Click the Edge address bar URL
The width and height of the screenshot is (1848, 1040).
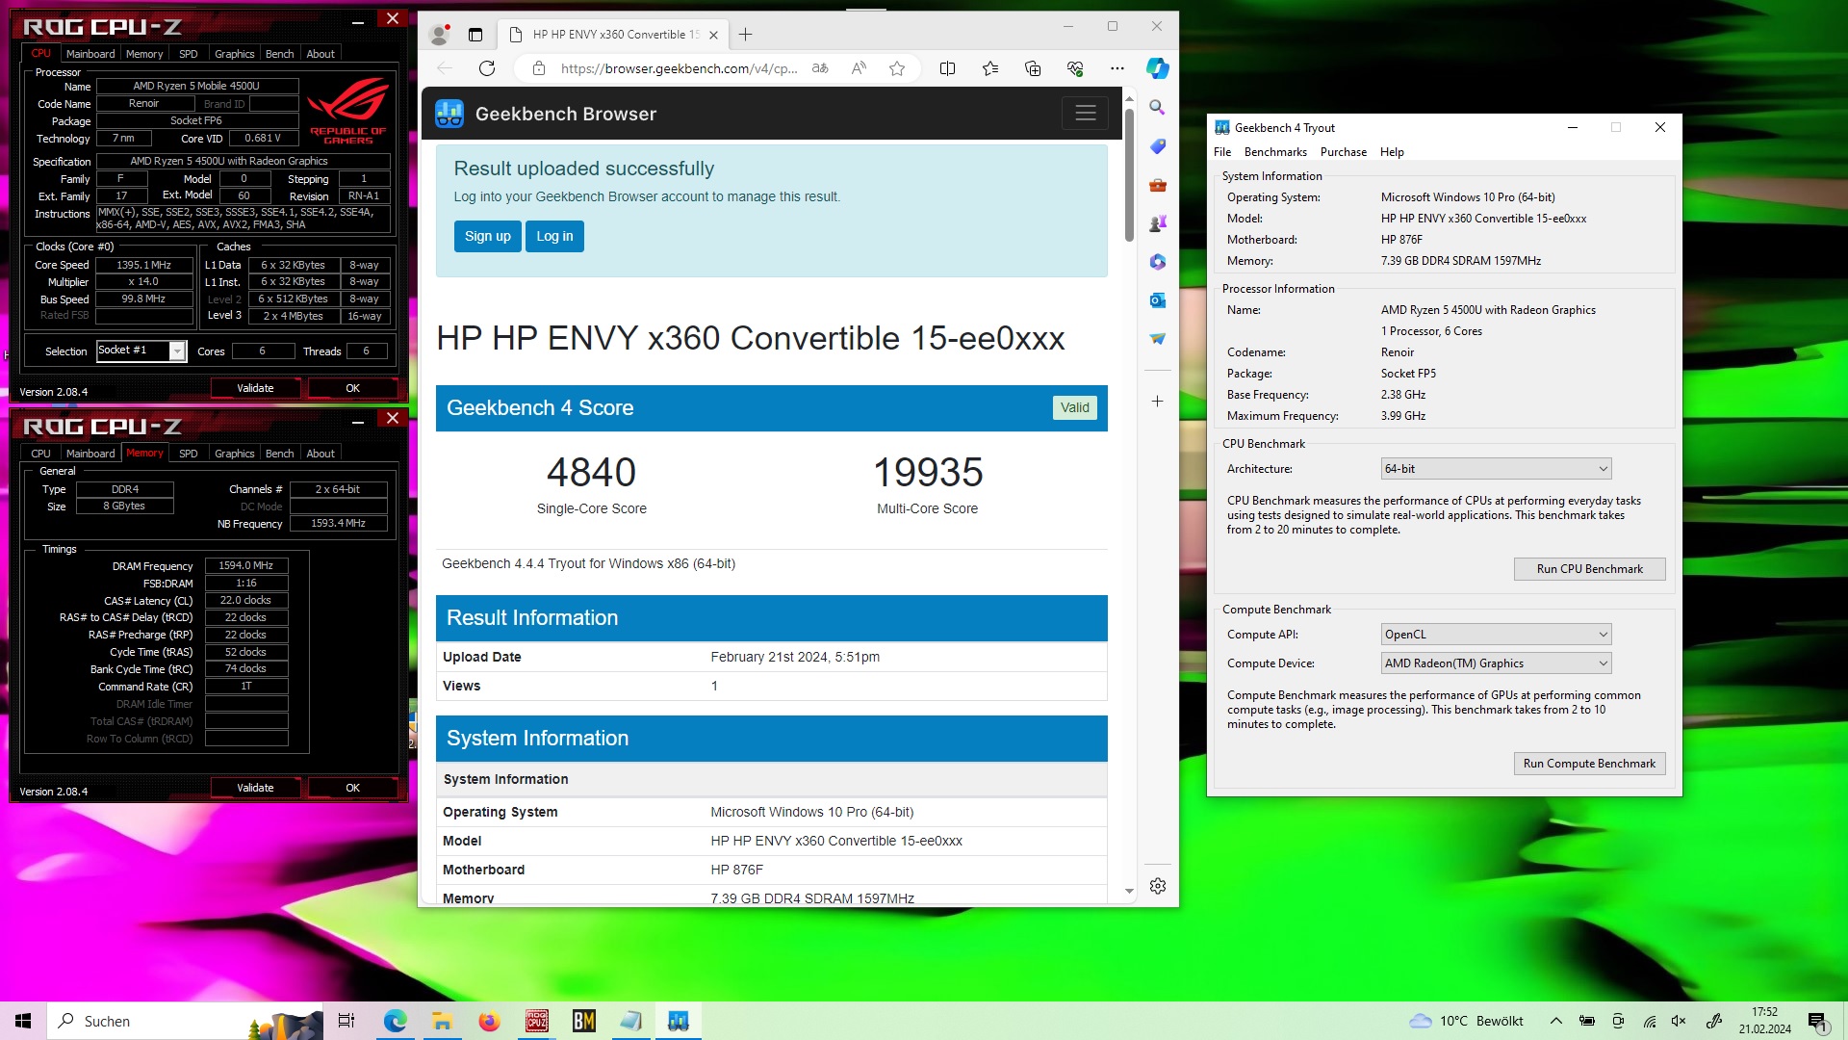tap(679, 68)
